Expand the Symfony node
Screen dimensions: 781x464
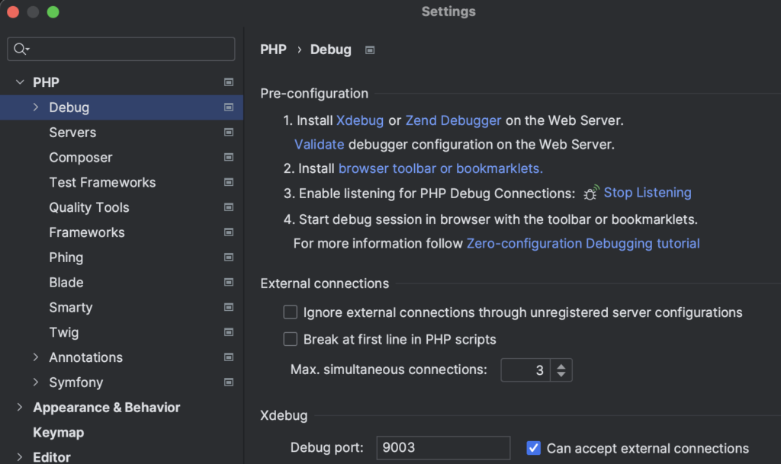pos(36,382)
